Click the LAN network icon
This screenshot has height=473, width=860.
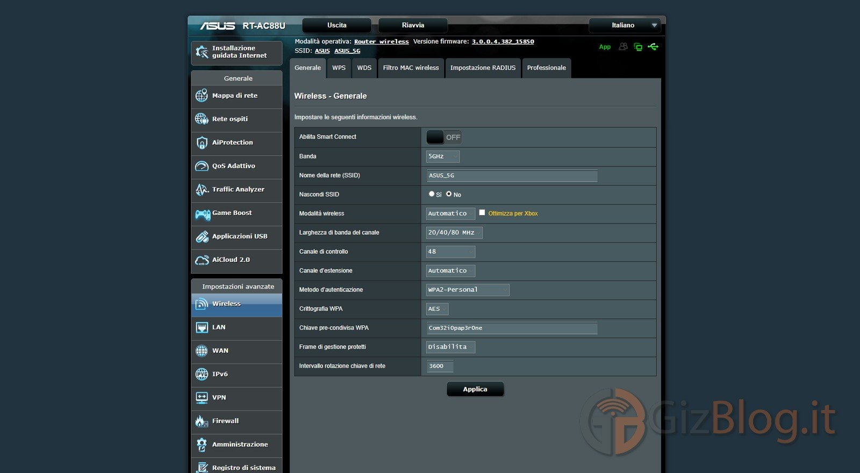click(x=202, y=327)
